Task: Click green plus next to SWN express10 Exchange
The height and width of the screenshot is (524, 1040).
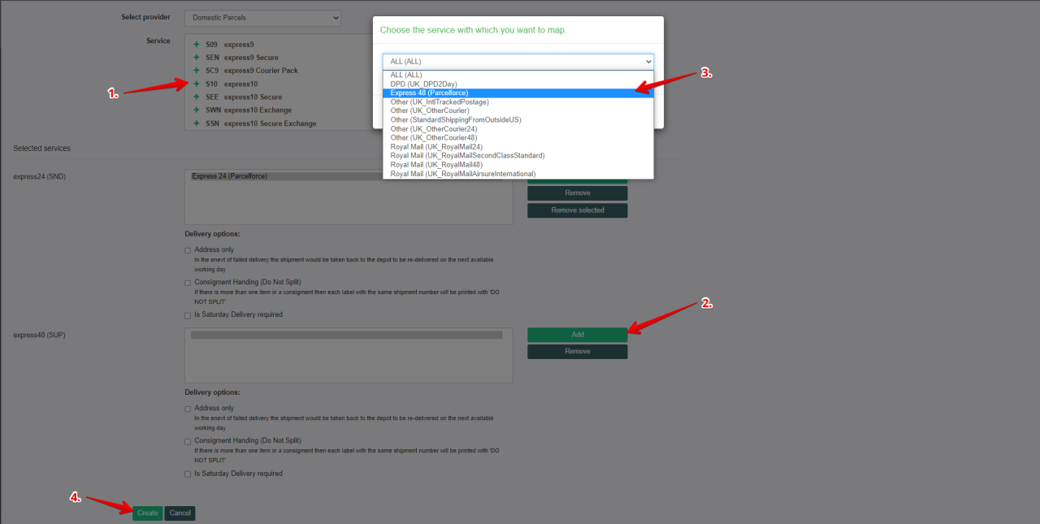Action: 195,110
